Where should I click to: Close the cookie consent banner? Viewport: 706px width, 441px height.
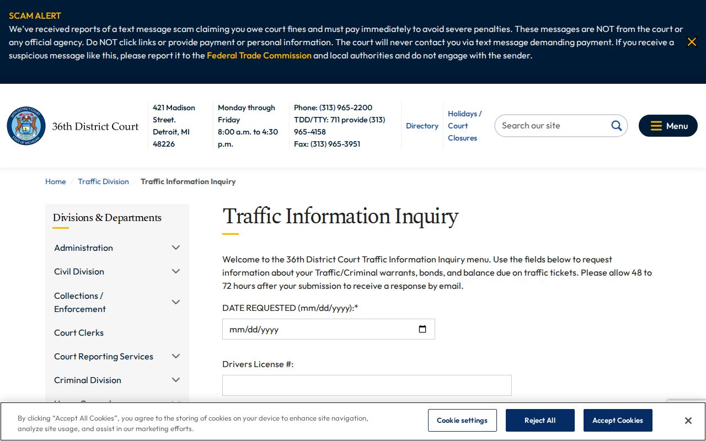point(688,421)
